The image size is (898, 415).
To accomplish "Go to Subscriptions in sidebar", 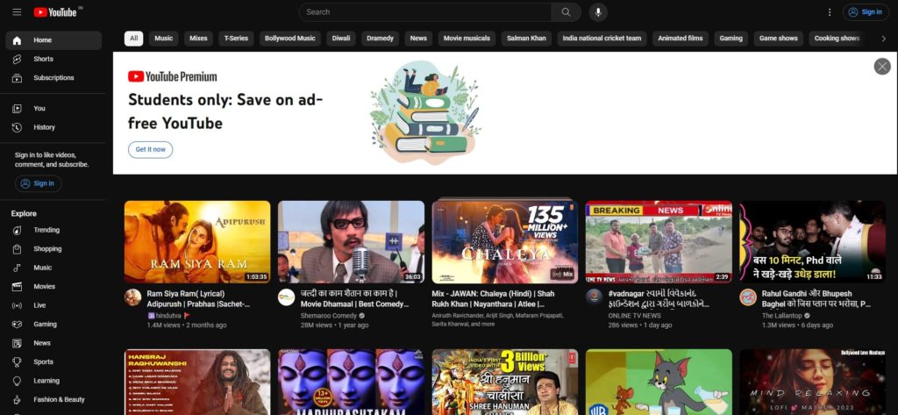I will [x=53, y=78].
